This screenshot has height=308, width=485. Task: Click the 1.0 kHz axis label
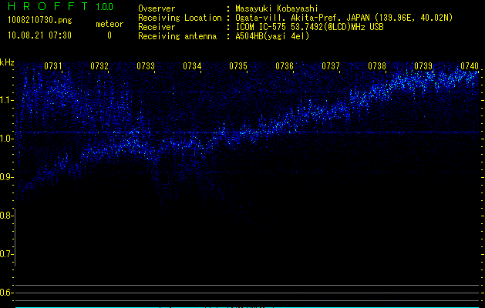point(6,139)
